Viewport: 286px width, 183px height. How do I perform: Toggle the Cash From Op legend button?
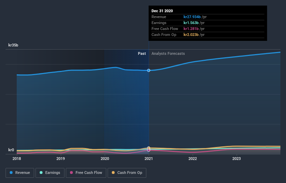(127, 173)
